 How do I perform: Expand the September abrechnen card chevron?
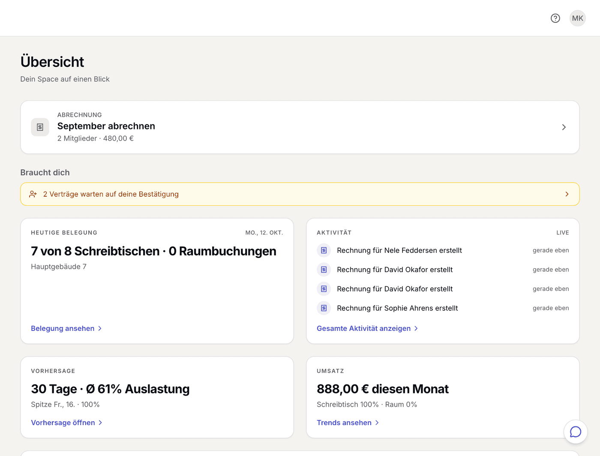pos(564,127)
